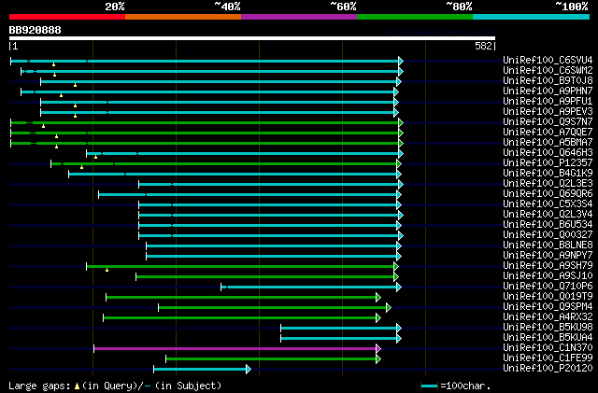Pick the UniRef100_P20120 subject label
The width and height of the screenshot is (598, 393).
pyautogui.click(x=548, y=369)
